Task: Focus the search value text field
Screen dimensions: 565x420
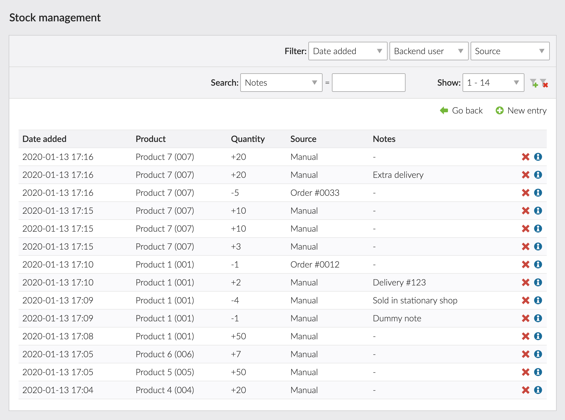Action: [x=368, y=83]
